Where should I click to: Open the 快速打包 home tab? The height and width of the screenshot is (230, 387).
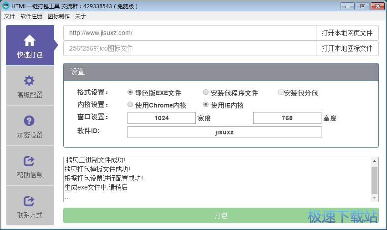30,45
